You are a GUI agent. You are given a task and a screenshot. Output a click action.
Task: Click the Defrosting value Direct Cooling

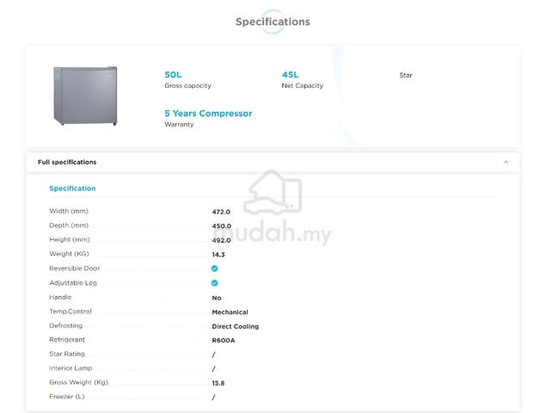235,327
